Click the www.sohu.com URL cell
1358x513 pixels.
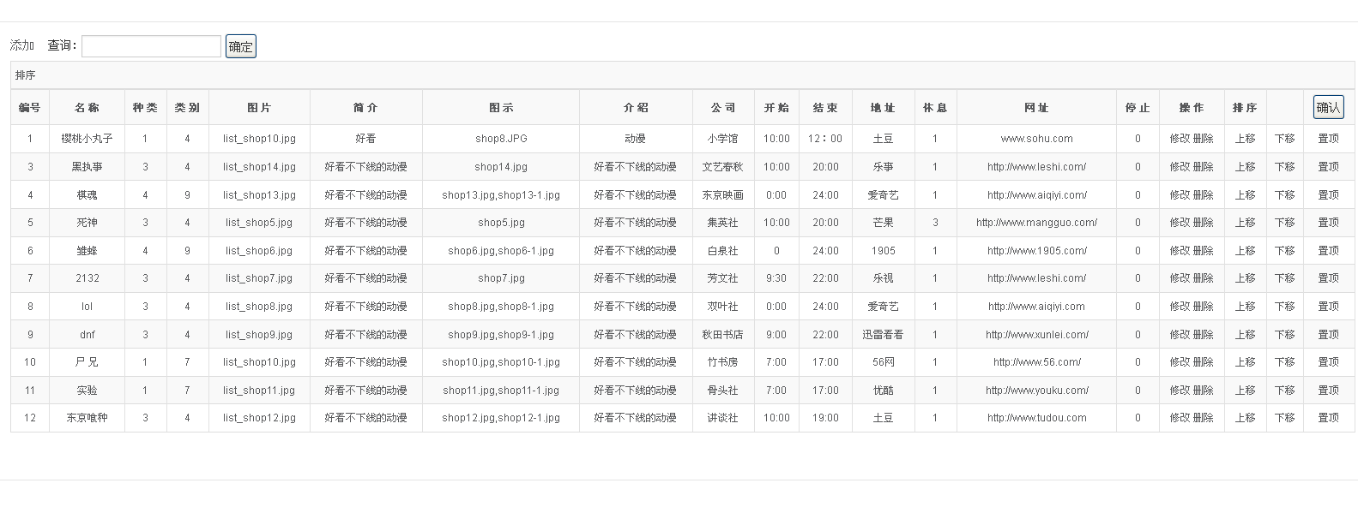click(1036, 139)
